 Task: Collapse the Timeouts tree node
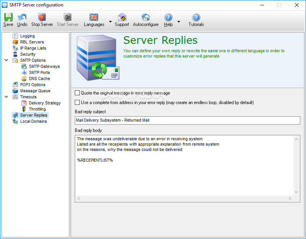tap(6, 97)
